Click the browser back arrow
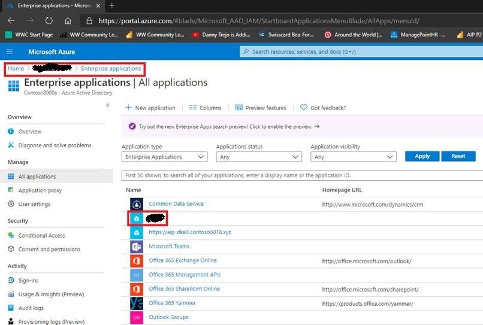483x325 pixels. click(x=11, y=20)
